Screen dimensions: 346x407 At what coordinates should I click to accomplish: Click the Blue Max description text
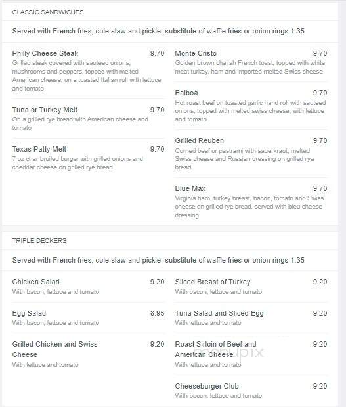pos(249,207)
